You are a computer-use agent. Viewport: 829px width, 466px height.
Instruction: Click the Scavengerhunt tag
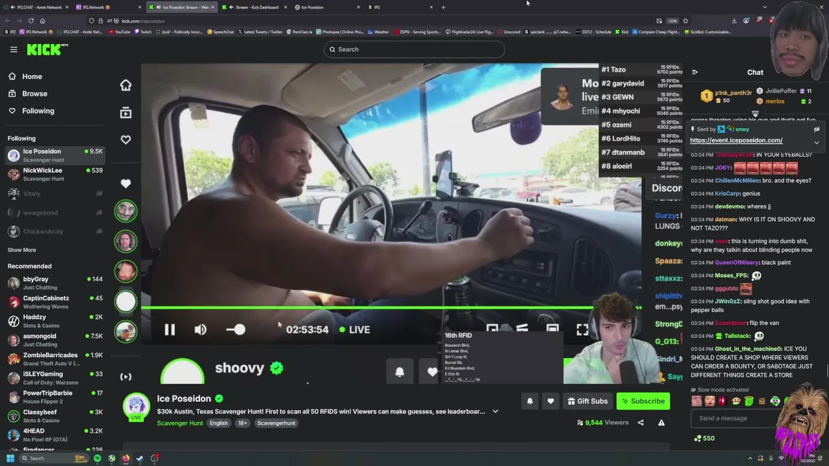[x=276, y=423]
